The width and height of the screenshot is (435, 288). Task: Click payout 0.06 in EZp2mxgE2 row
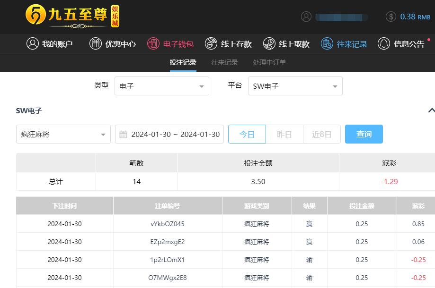418,242
